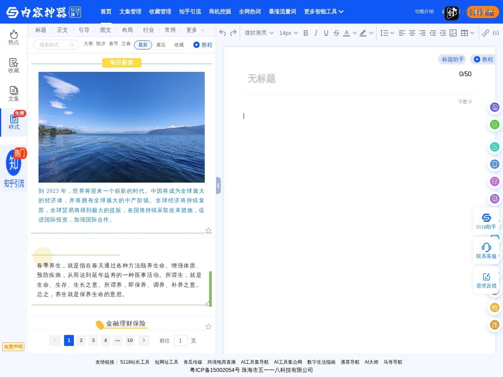
Task: Insert an image
Action: click(453, 33)
